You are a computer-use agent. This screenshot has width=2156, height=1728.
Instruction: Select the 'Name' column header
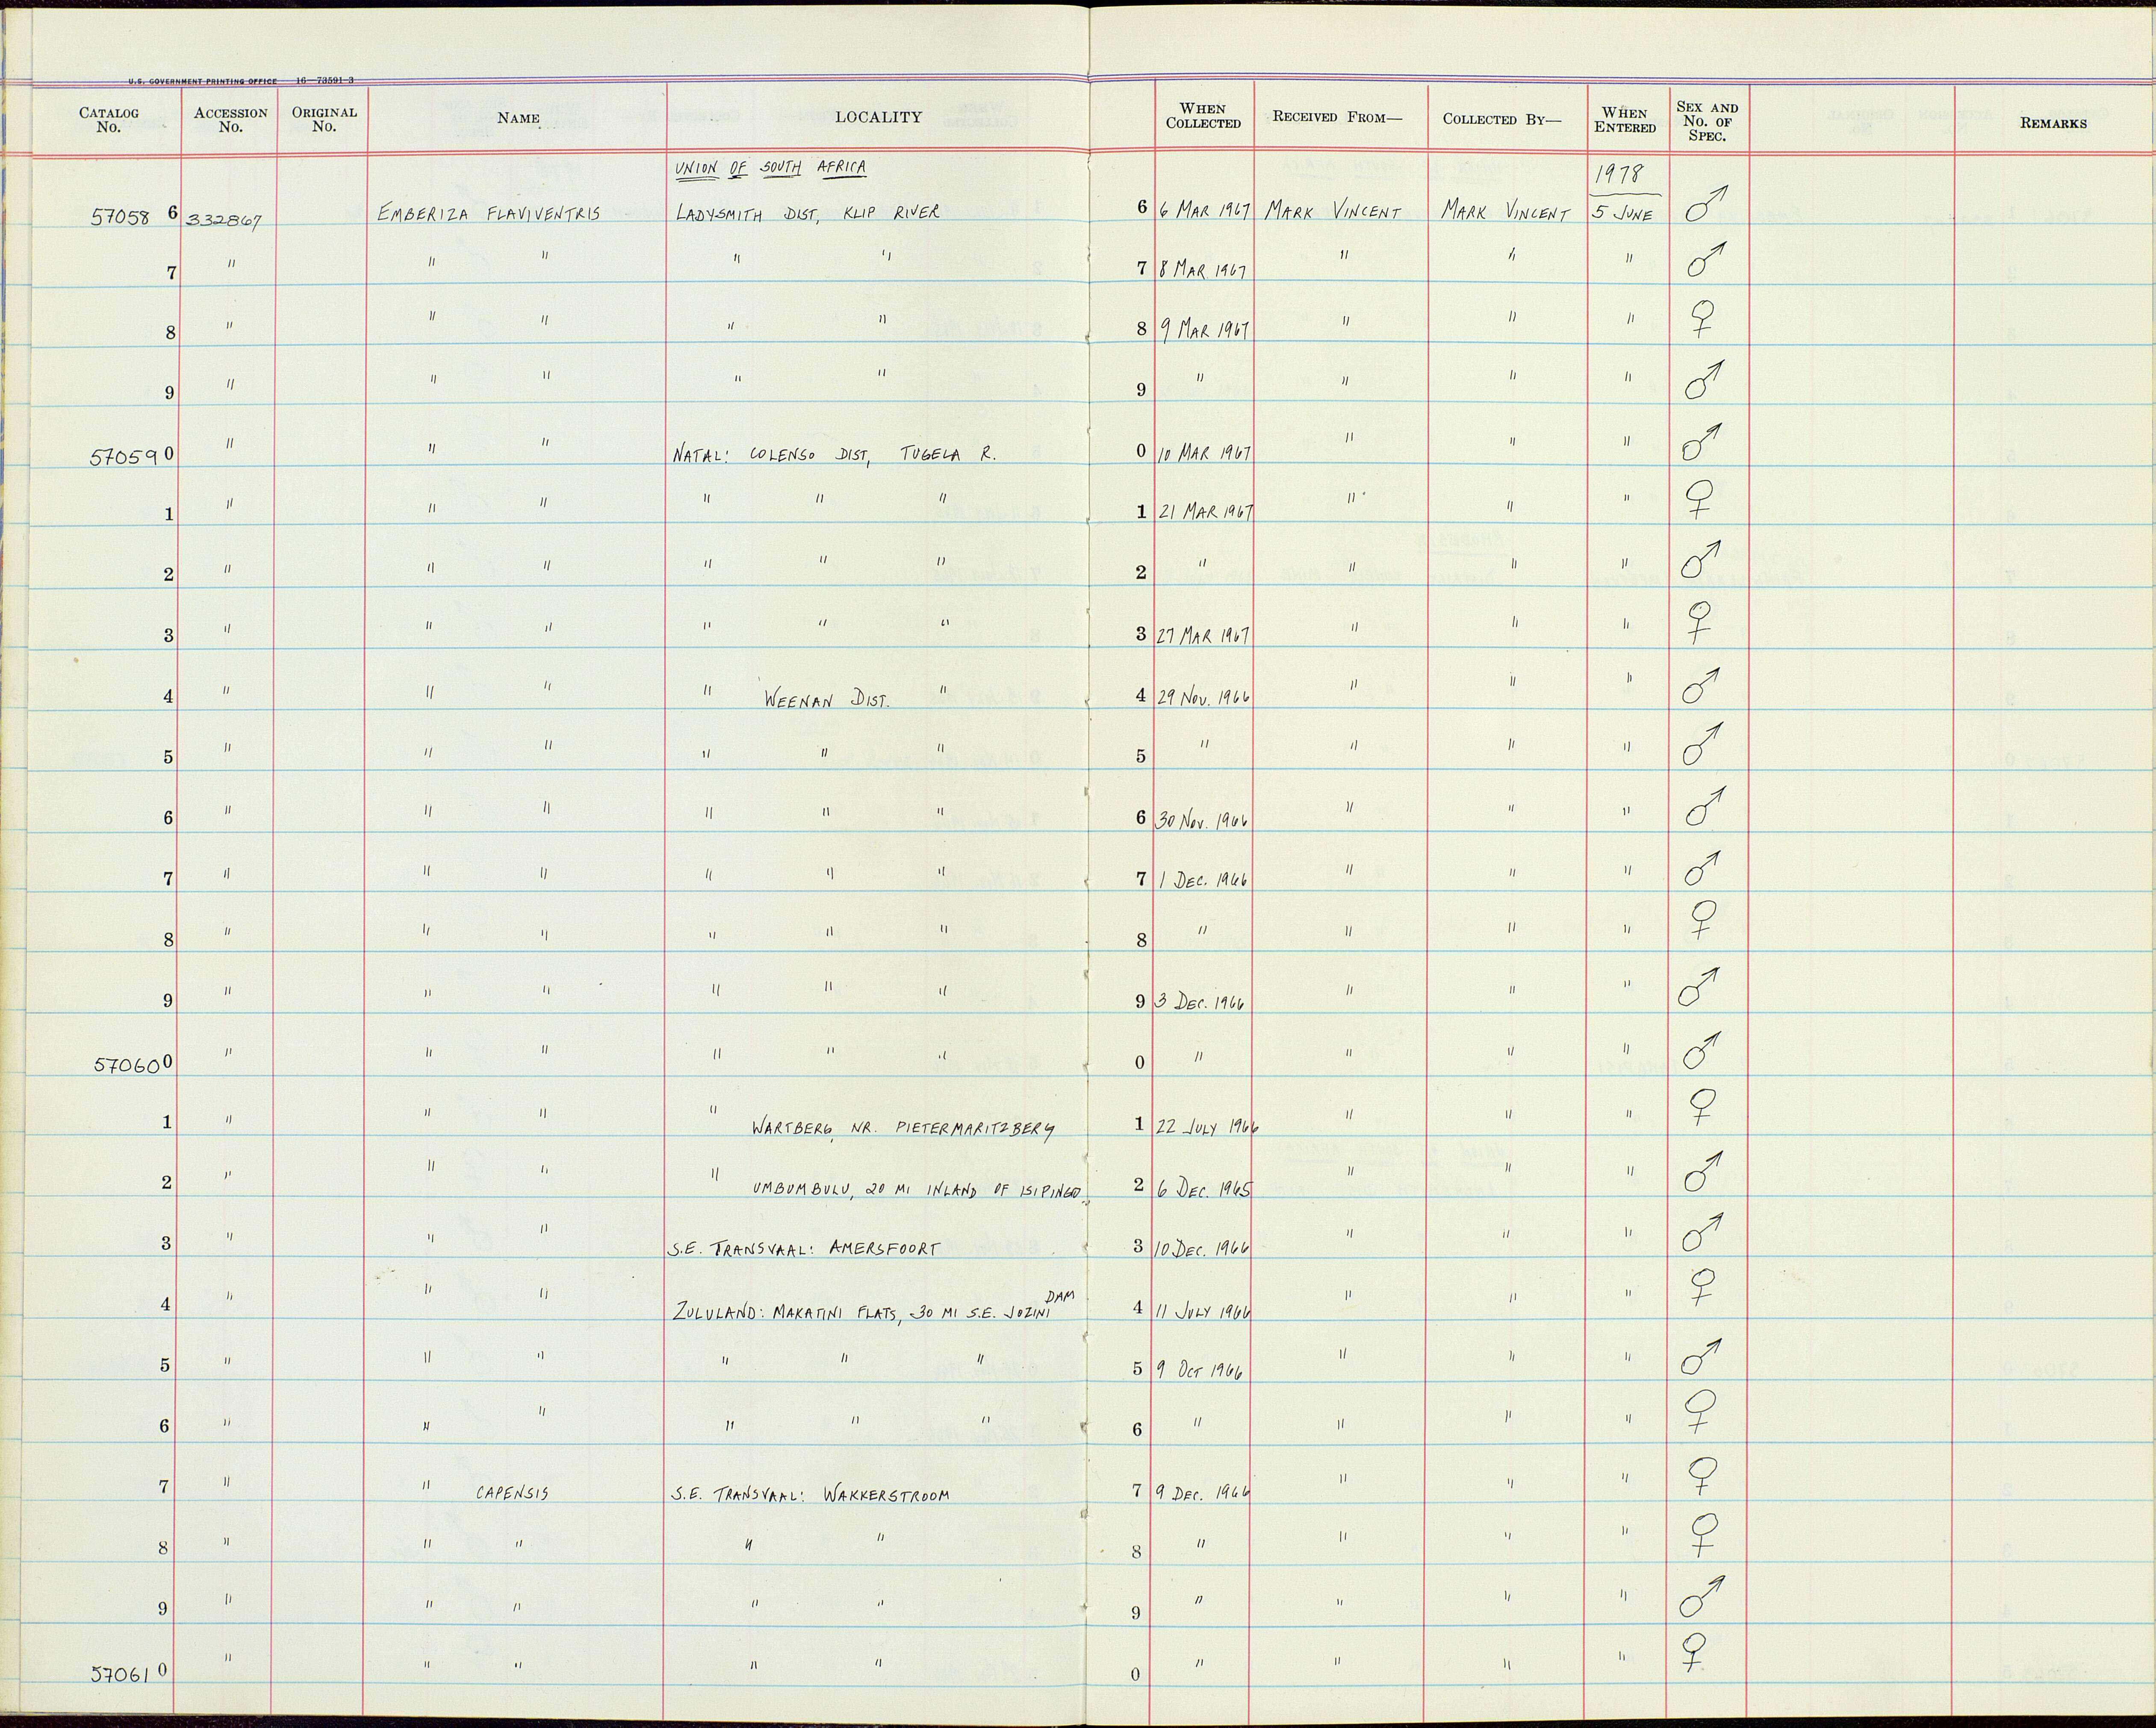click(x=518, y=118)
